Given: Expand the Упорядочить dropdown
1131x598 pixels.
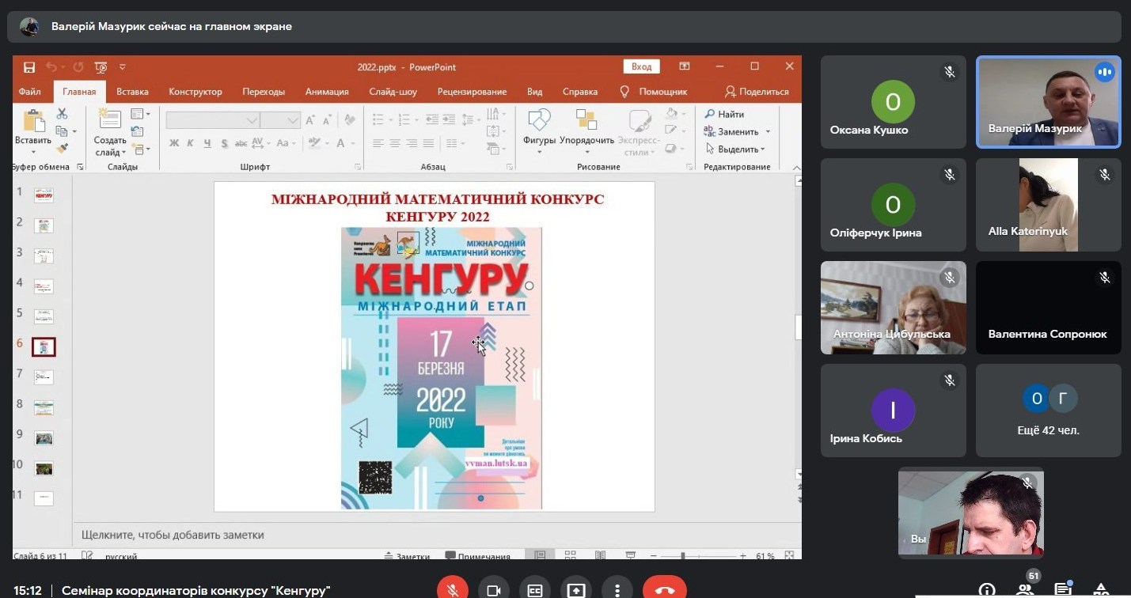Looking at the screenshot, I should click(x=586, y=152).
